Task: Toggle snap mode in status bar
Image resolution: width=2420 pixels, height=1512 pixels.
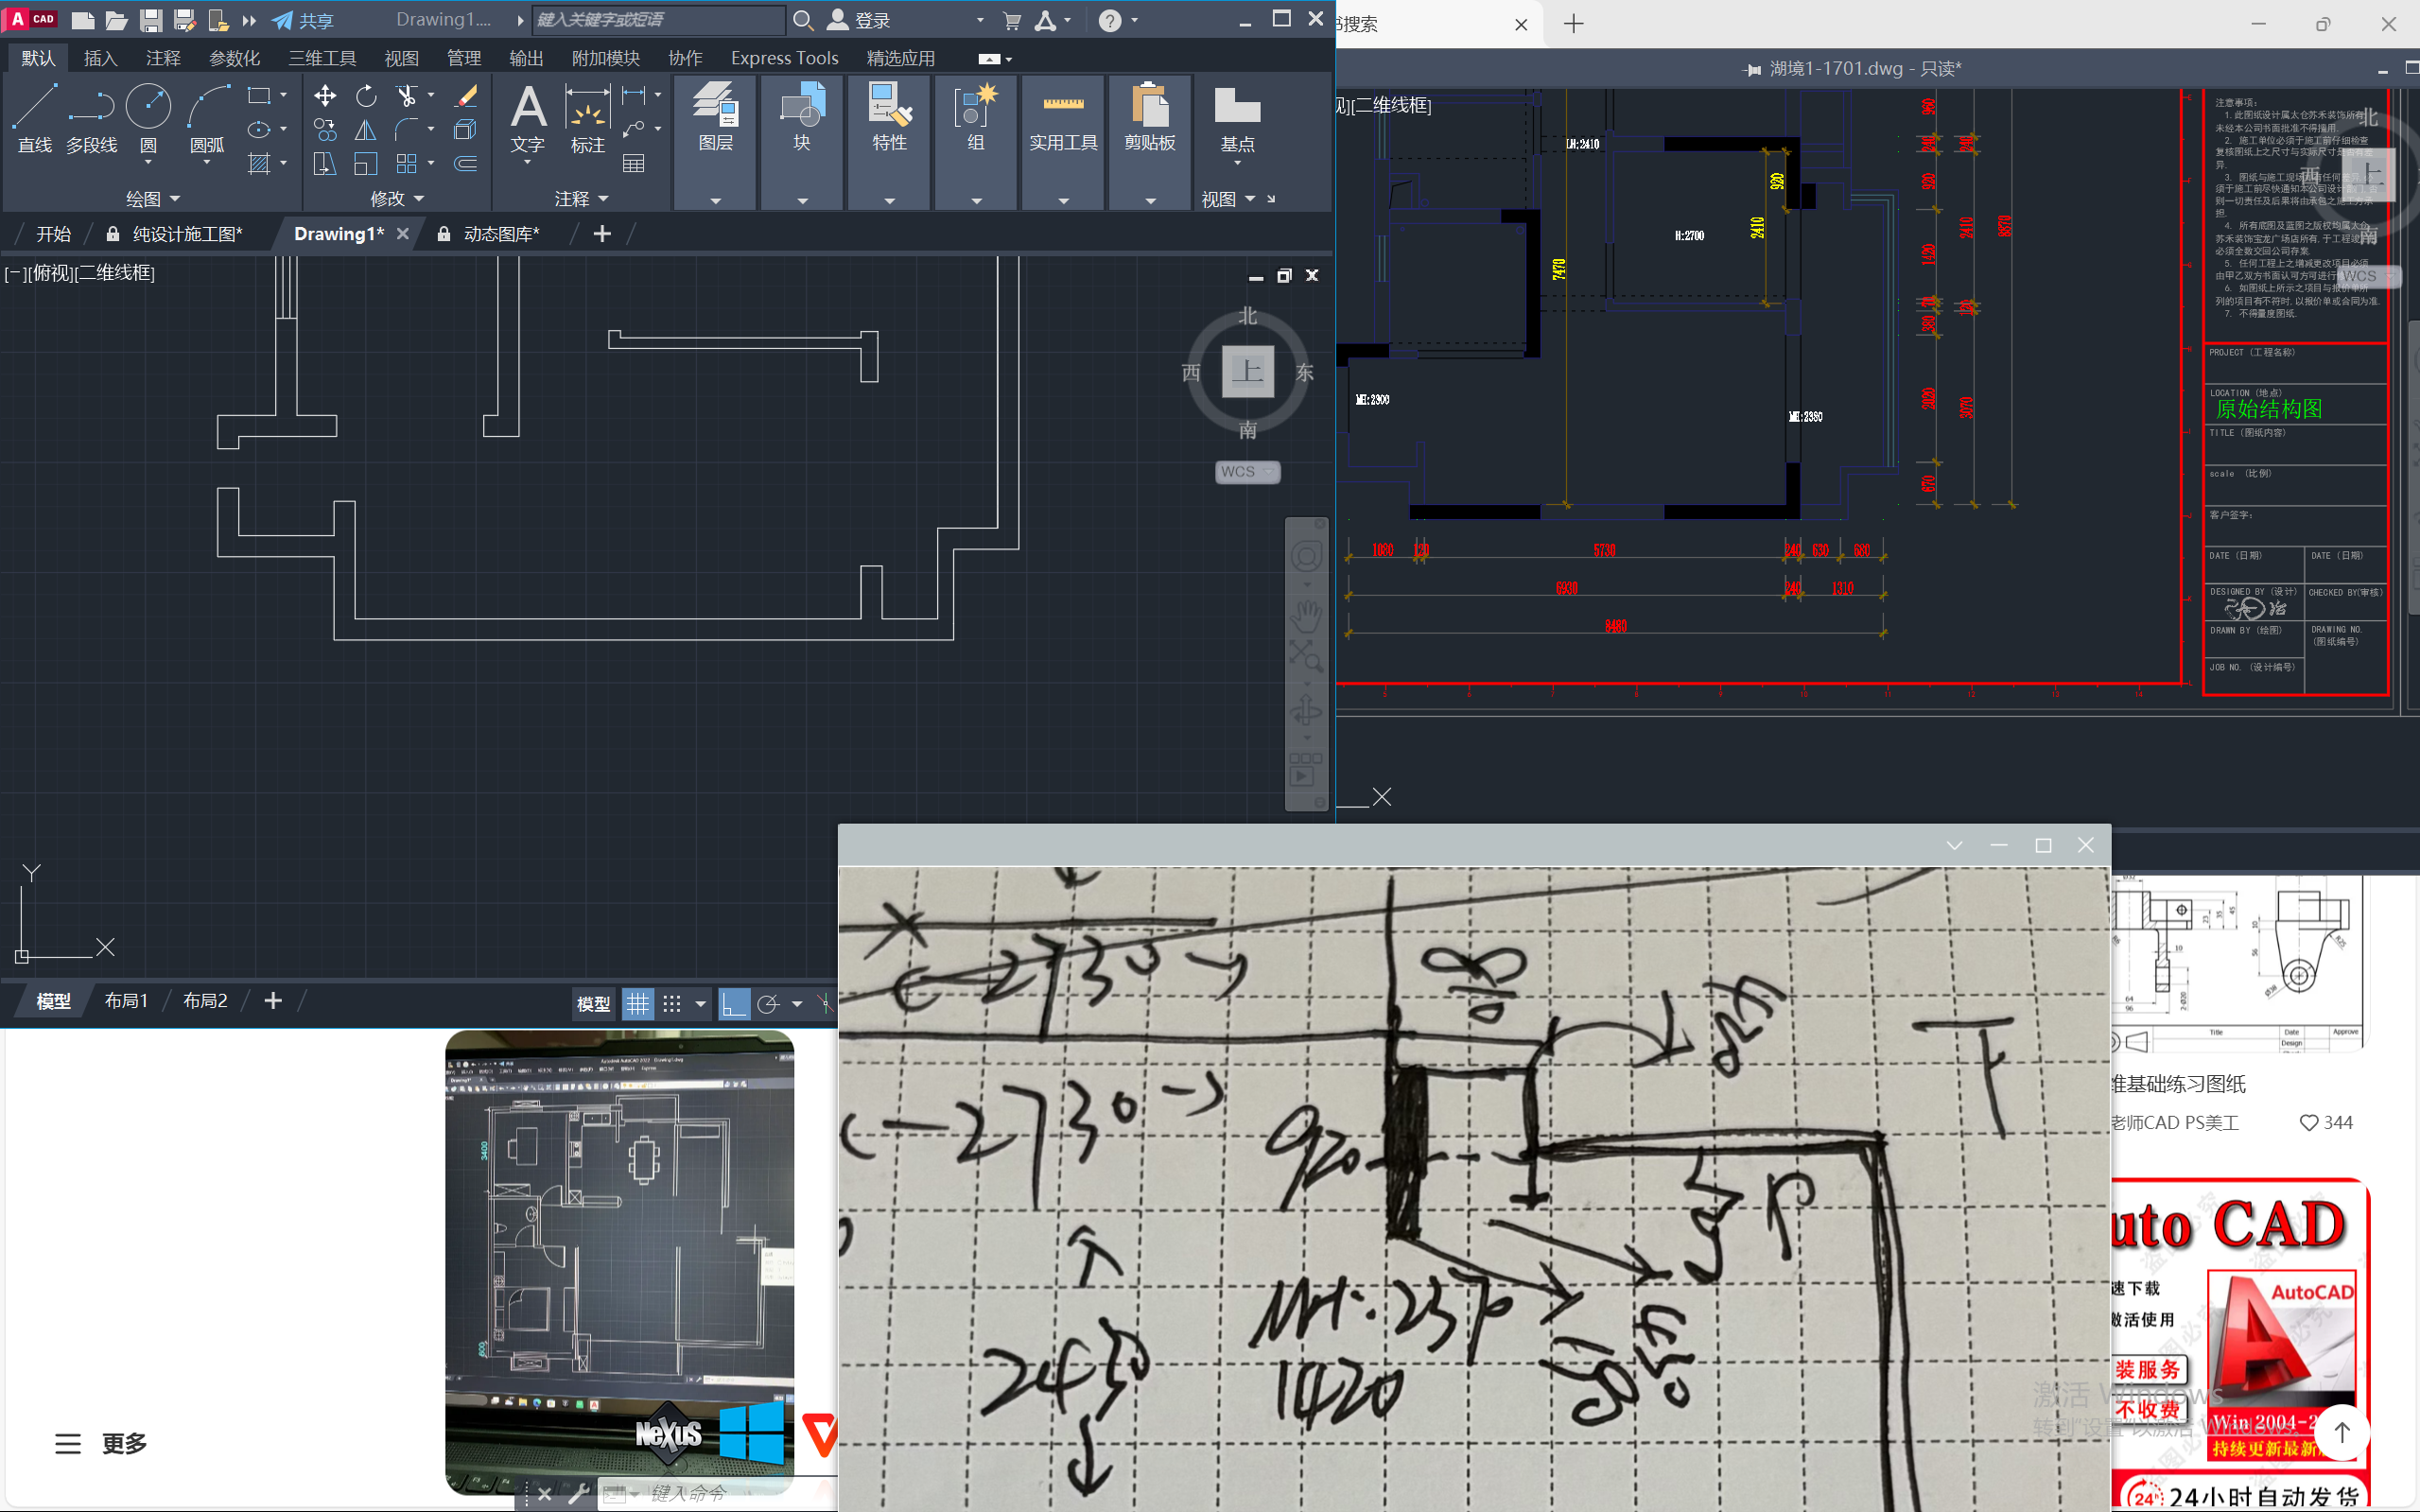Action: (672, 1003)
